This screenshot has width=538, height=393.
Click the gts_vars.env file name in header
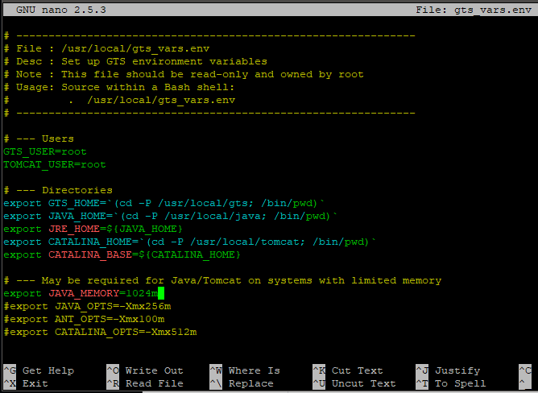point(491,10)
